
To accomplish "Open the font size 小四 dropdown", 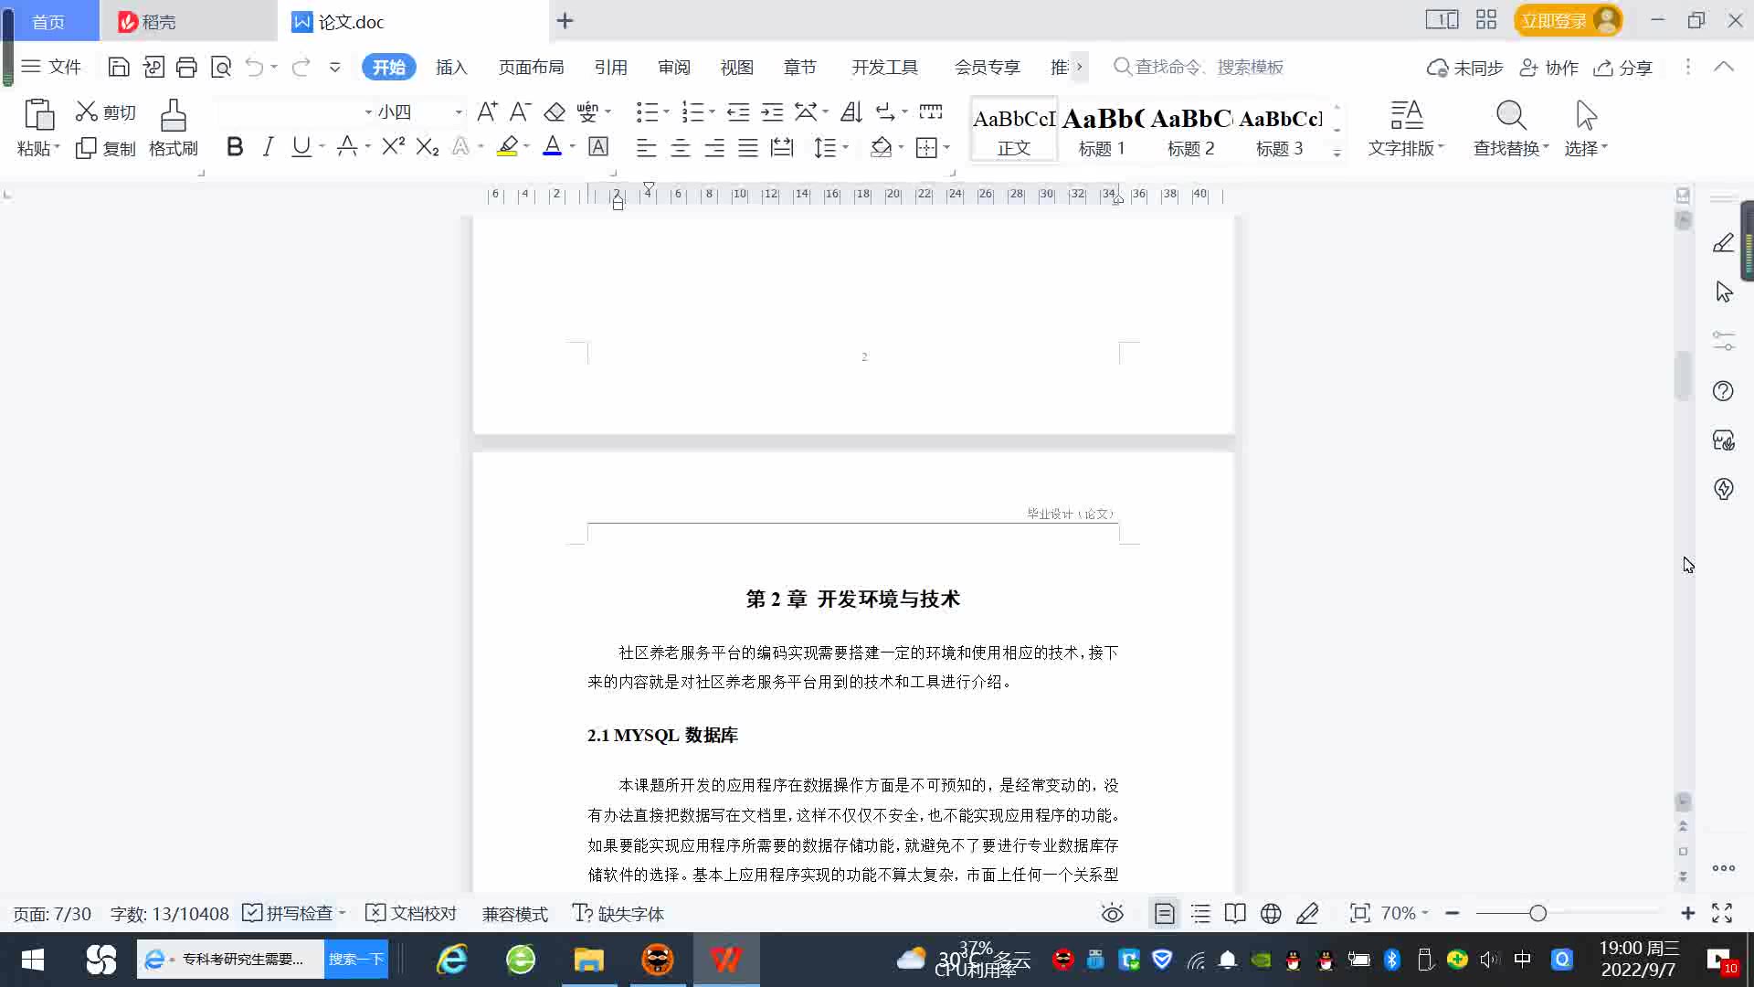I will tap(459, 112).
